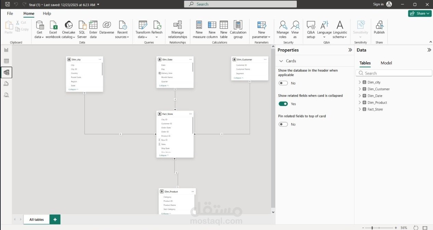Select the Fact_Store table header
Screen dimensions: 433x230
pyautogui.click(x=175, y=114)
